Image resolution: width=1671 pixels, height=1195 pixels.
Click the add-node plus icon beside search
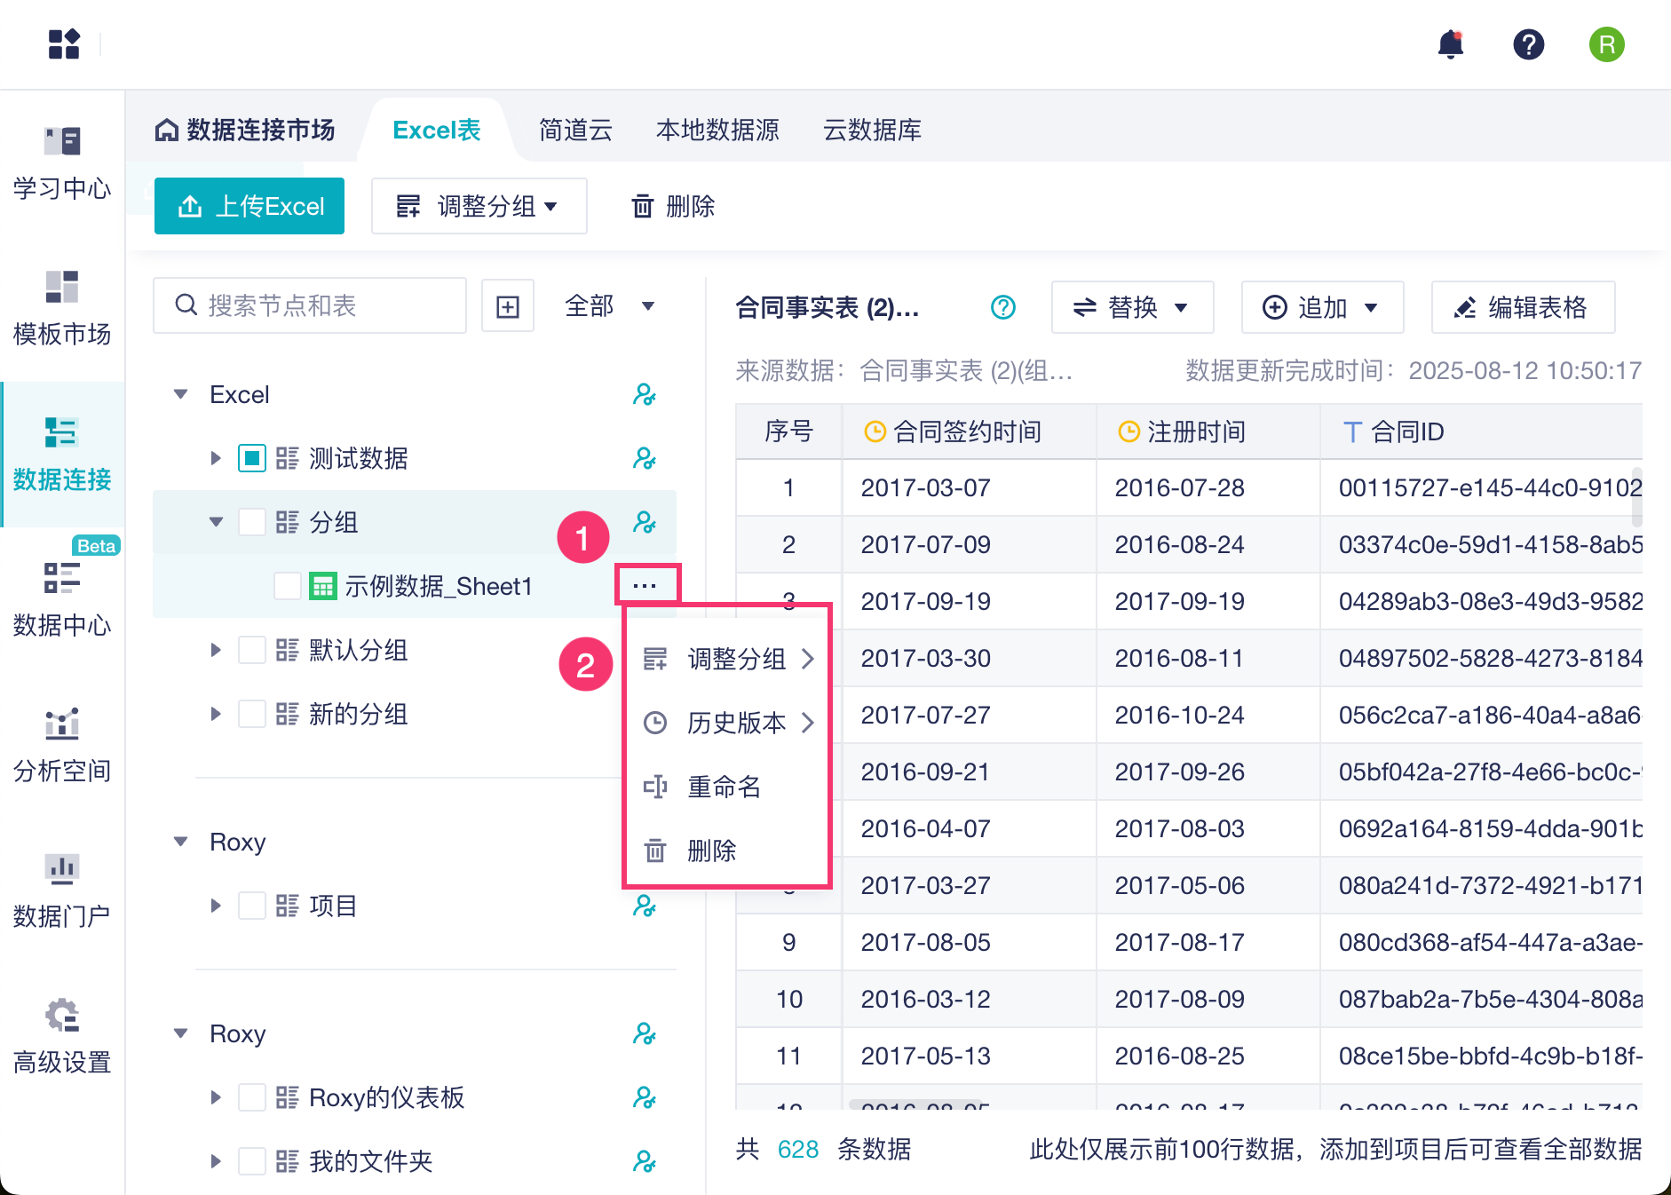[x=508, y=306]
